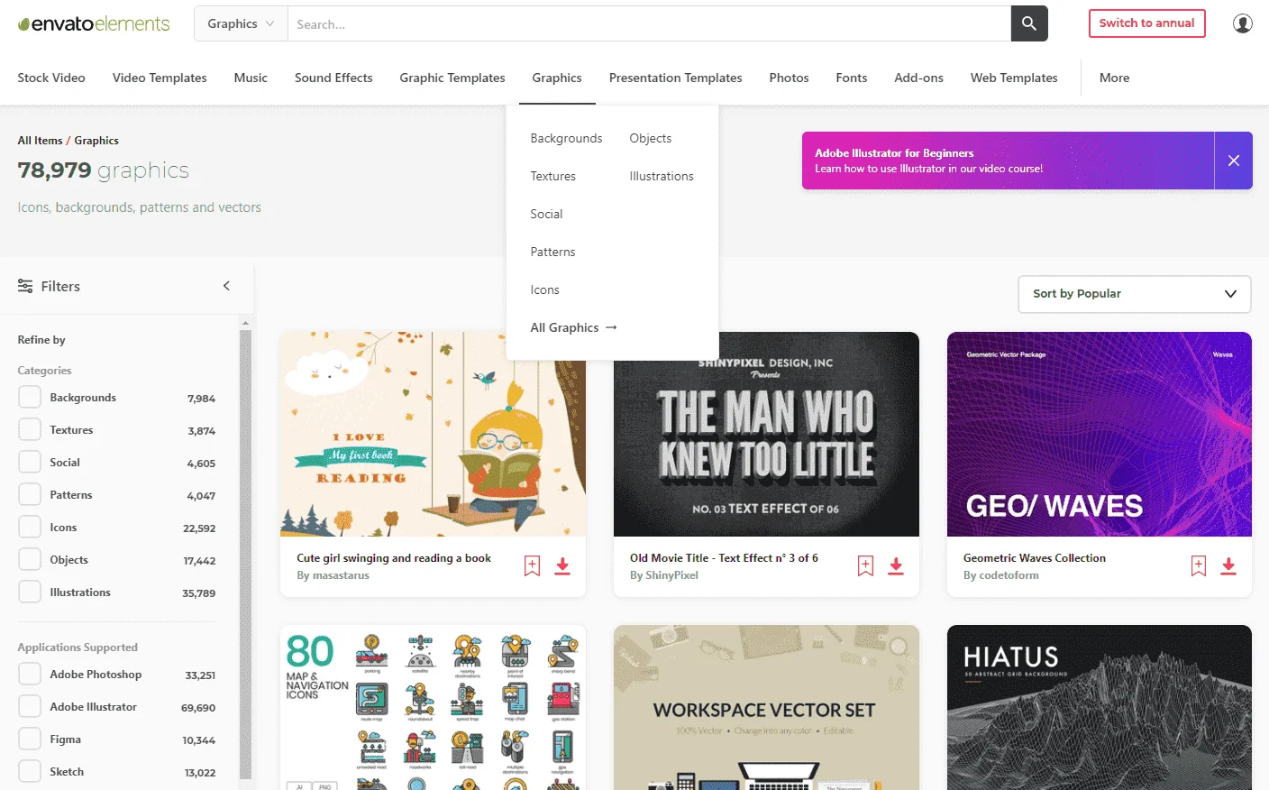The height and width of the screenshot is (790, 1269).
Task: Open author codetoform profile link
Action: [x=1009, y=575]
